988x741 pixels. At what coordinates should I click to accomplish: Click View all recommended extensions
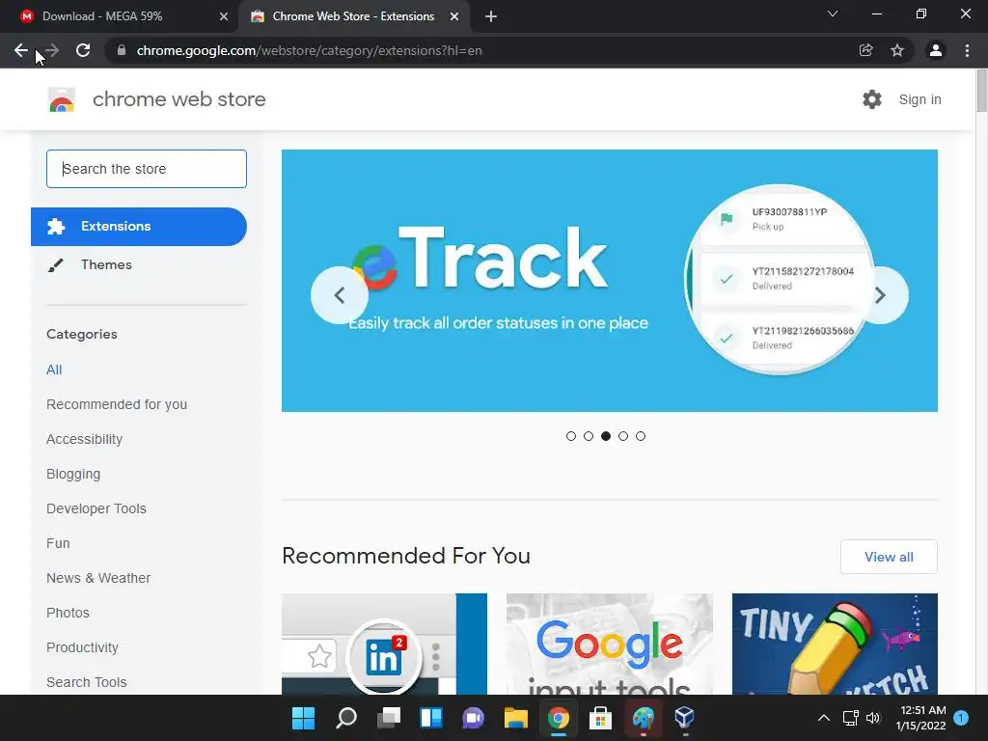tap(889, 557)
